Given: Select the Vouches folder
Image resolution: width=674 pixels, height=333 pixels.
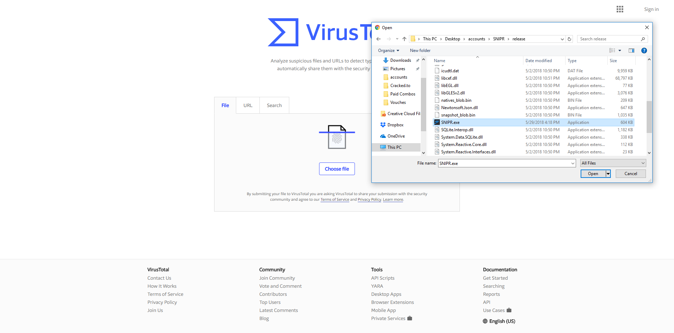Looking at the screenshot, I should point(398,102).
